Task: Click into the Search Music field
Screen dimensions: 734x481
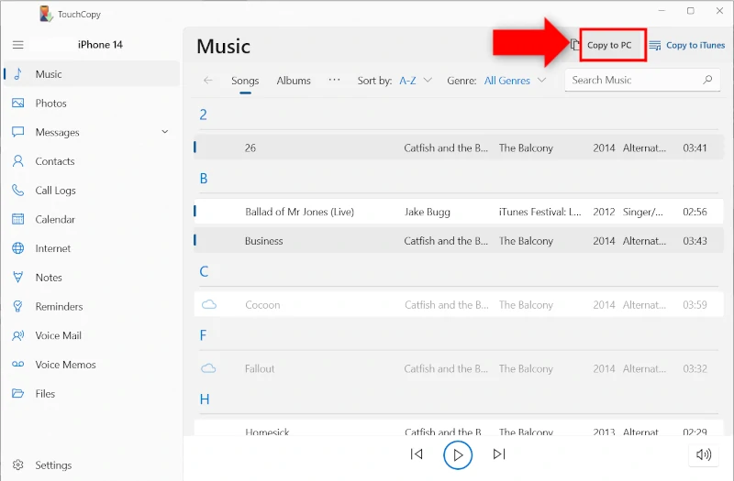Action: coord(633,81)
